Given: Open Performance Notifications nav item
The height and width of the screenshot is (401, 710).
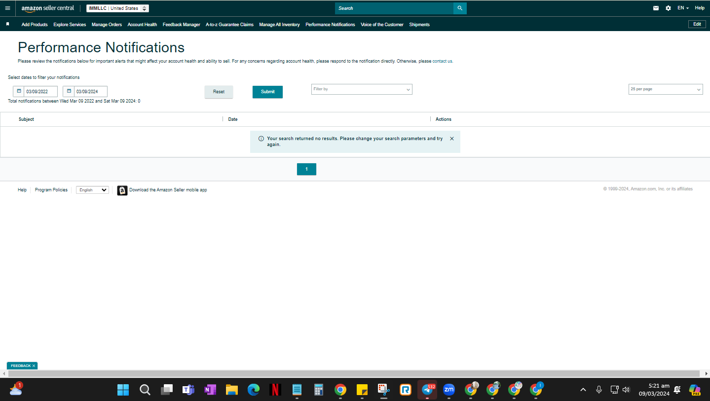Looking at the screenshot, I should click(330, 25).
